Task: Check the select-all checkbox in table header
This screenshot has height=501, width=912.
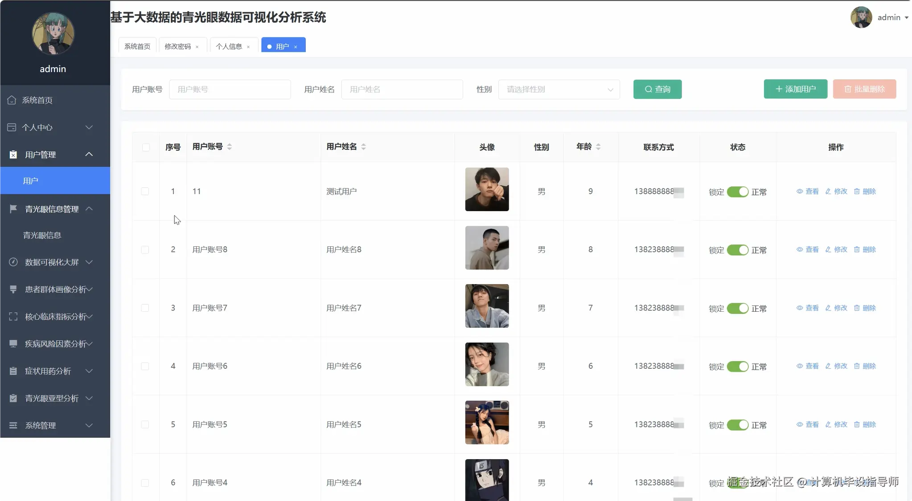Action: [146, 147]
